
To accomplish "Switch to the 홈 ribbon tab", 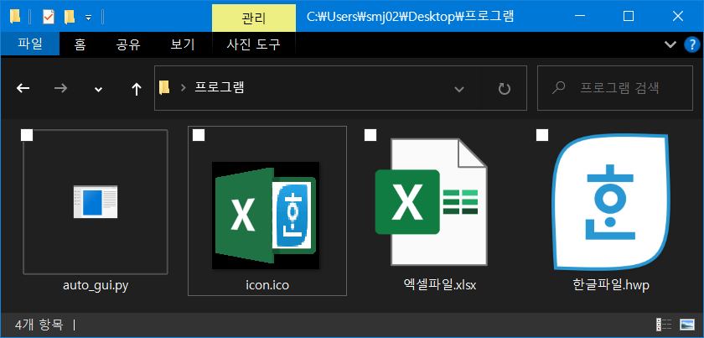I will [80, 44].
